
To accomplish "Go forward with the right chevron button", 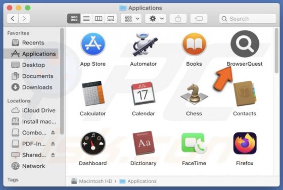I will (24, 18).
